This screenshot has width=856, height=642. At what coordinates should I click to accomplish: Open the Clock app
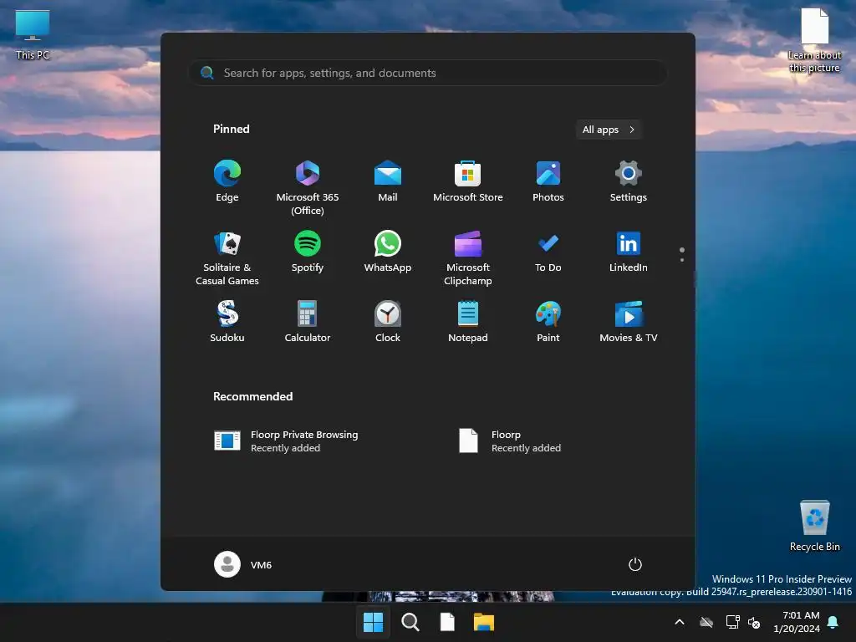388,322
